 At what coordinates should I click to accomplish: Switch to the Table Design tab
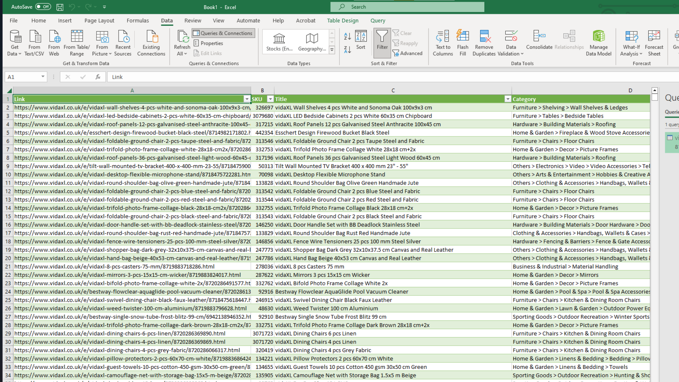pyautogui.click(x=342, y=21)
